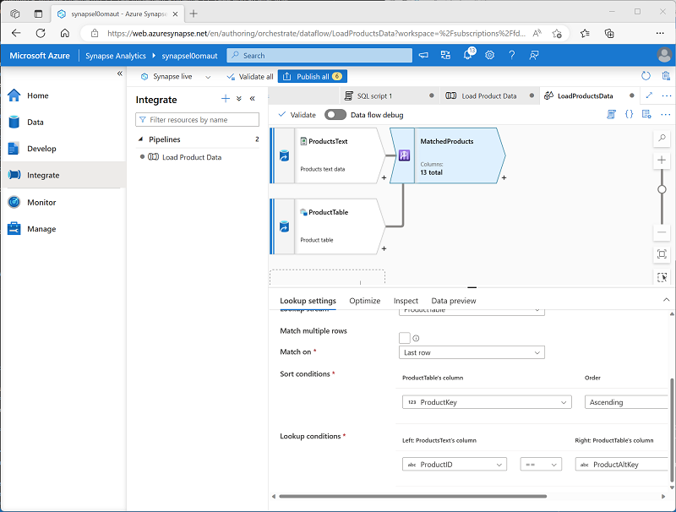Click the add new resource plus icon
The image size is (676, 512).
pos(226,99)
